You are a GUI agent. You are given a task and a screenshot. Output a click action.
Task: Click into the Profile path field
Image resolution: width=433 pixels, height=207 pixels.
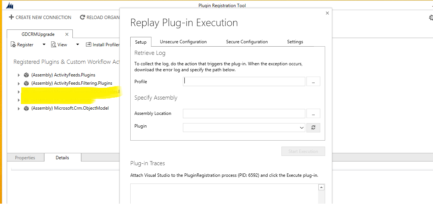244,81
